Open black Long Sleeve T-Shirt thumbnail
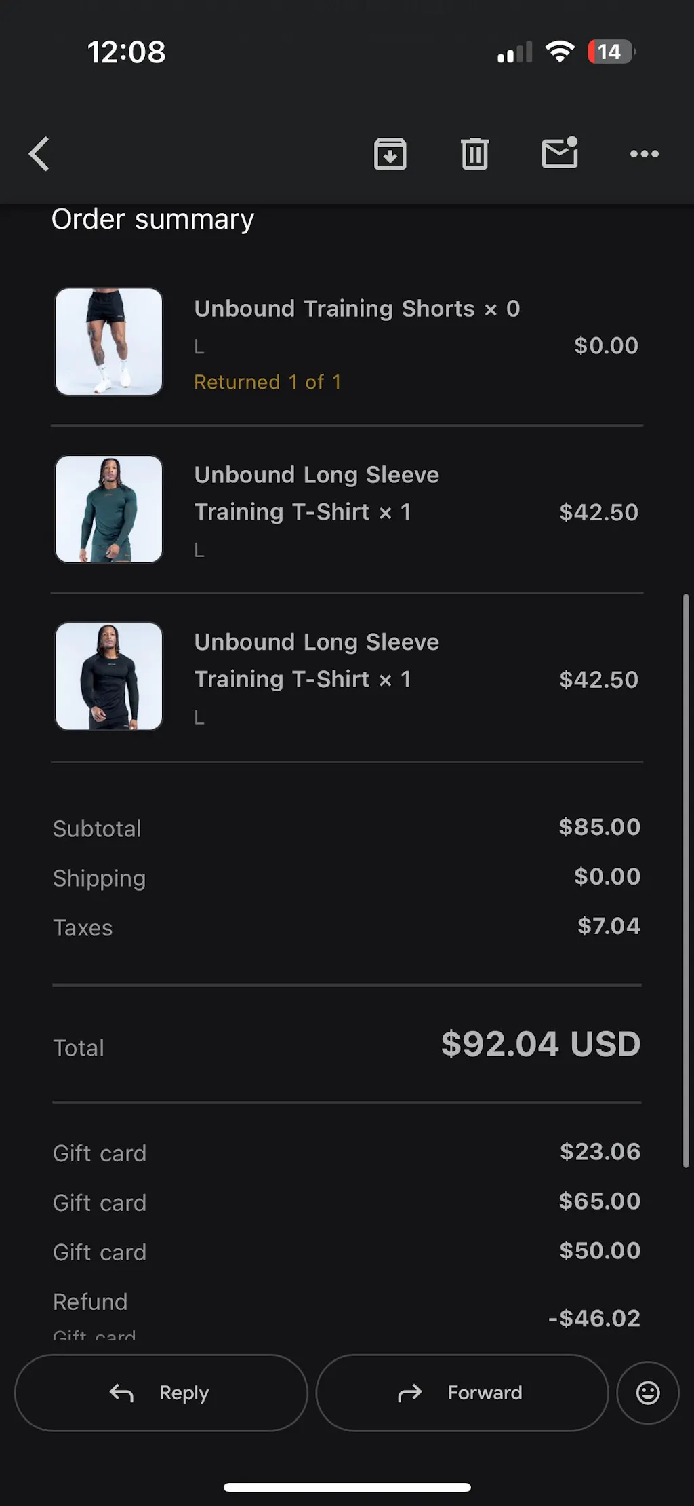 109,676
